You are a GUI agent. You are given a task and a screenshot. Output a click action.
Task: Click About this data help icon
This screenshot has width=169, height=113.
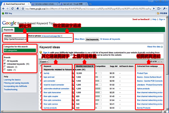162,47
